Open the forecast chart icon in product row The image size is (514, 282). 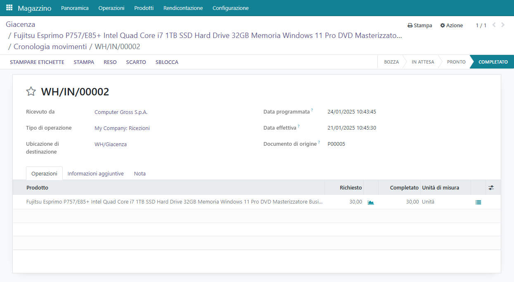(371, 202)
